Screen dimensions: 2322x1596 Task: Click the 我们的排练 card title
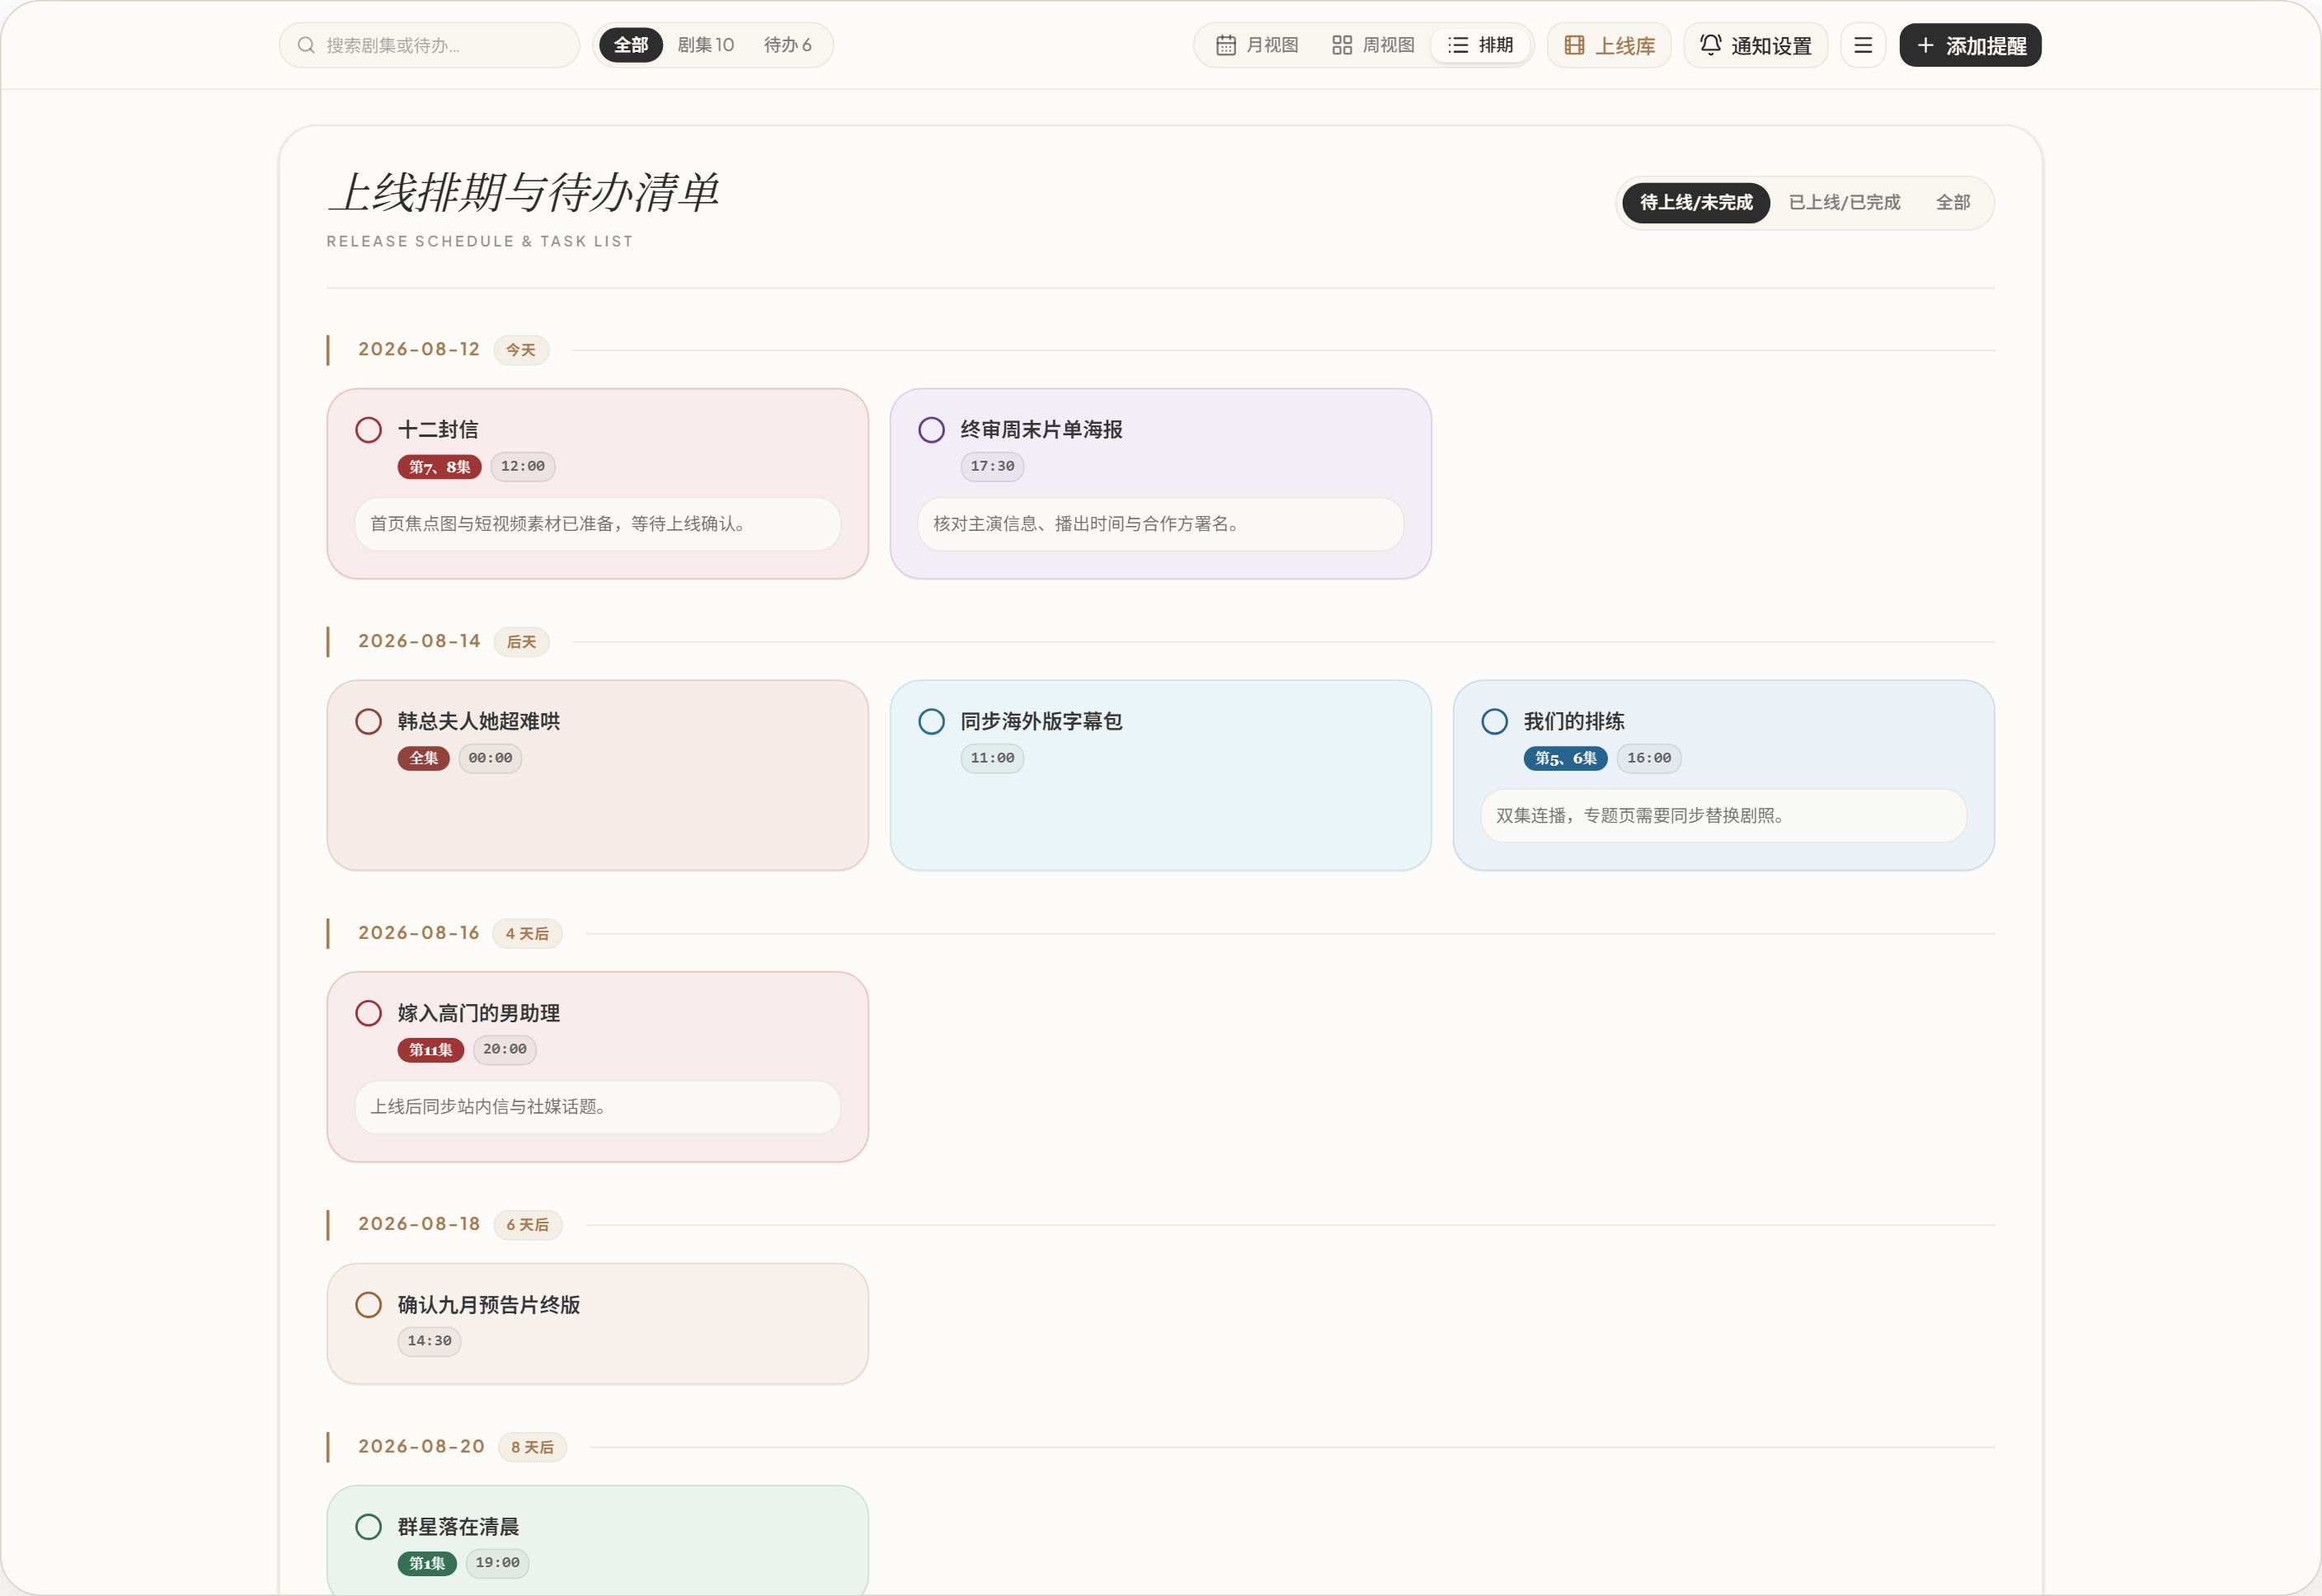[x=1574, y=722]
